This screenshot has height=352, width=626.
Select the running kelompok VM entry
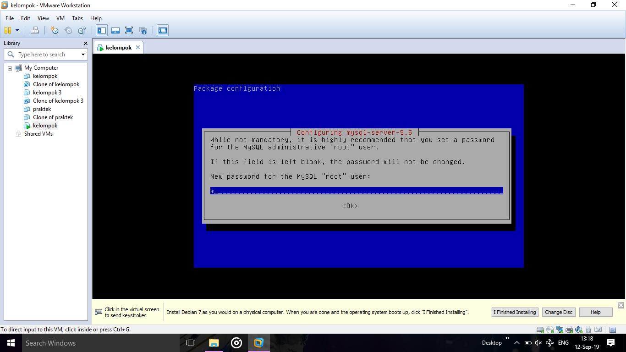[x=45, y=126]
